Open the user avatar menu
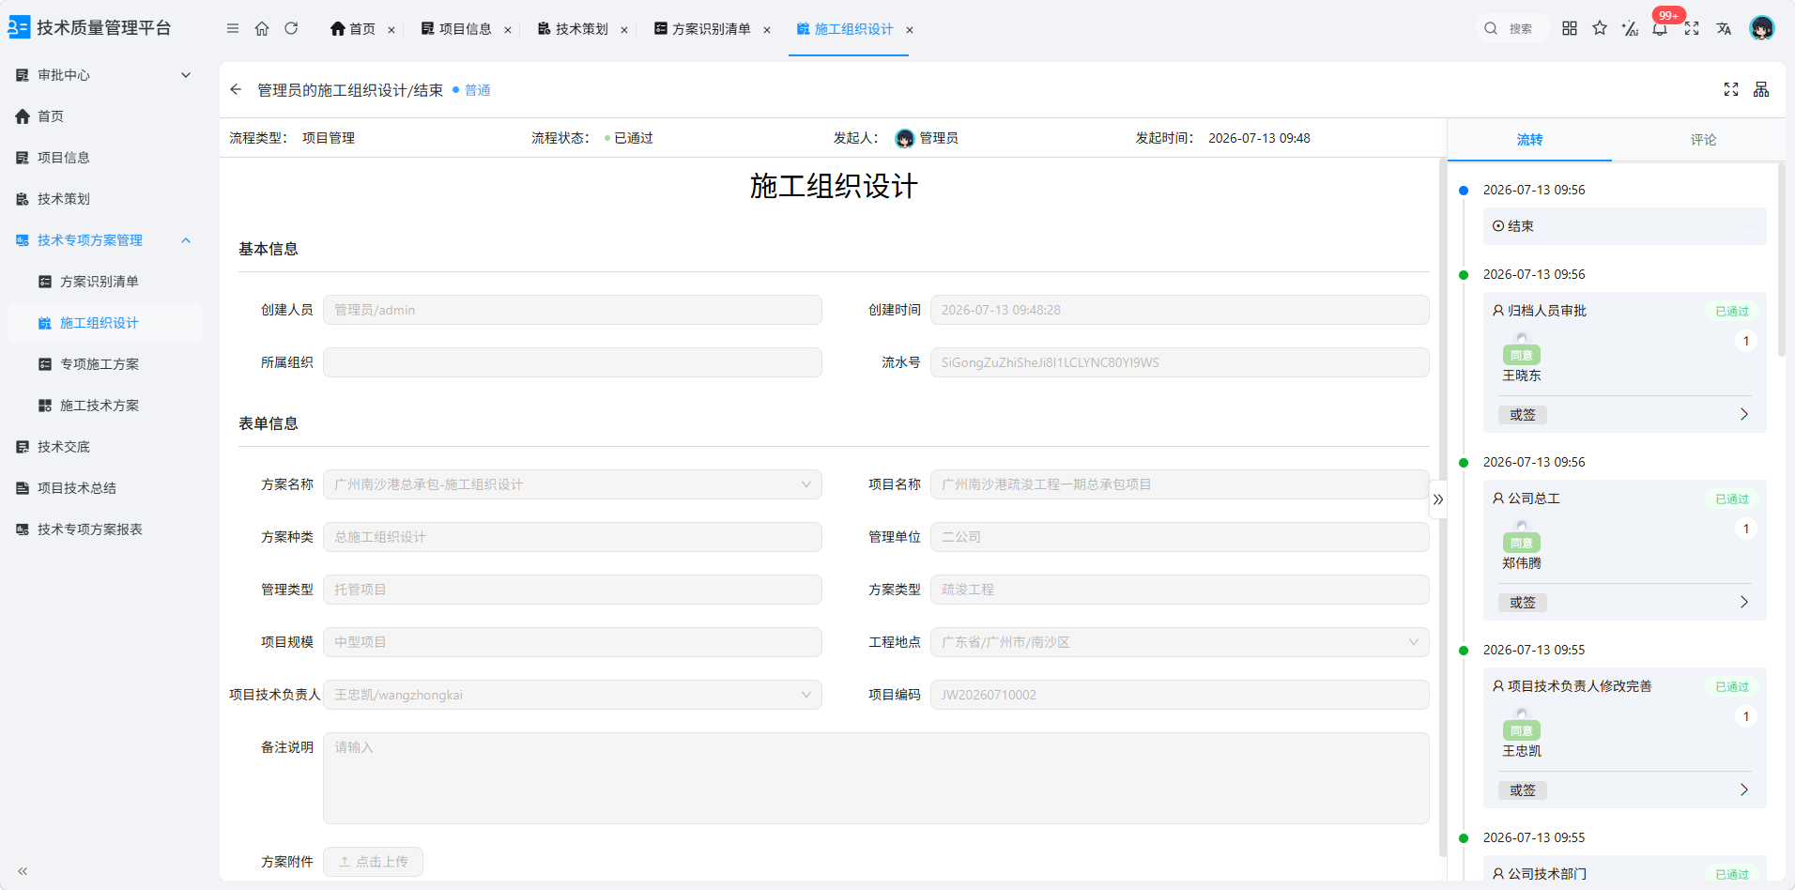Screen dimensions: 1795x890 point(1762,28)
